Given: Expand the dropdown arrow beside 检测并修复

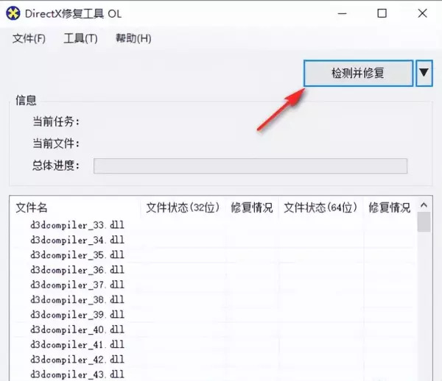Looking at the screenshot, I should [424, 73].
